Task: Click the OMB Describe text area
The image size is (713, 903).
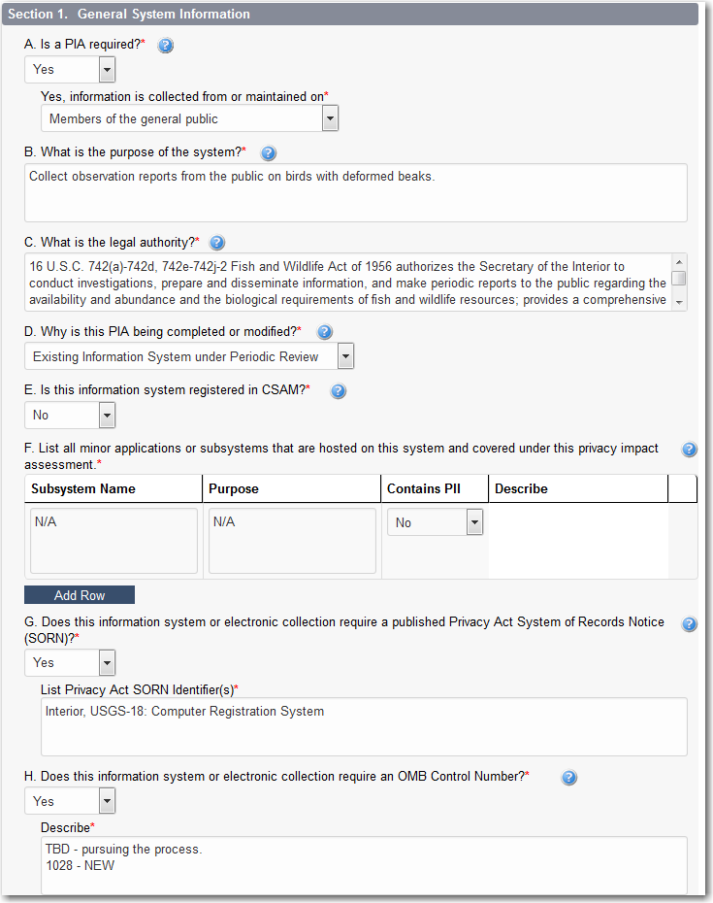Action: tap(364, 864)
